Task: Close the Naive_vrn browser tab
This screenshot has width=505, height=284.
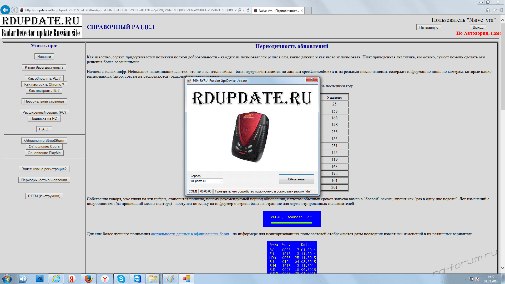Action: coord(302,11)
